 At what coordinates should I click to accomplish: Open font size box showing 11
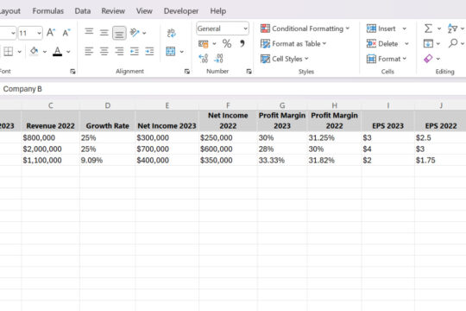click(30, 33)
